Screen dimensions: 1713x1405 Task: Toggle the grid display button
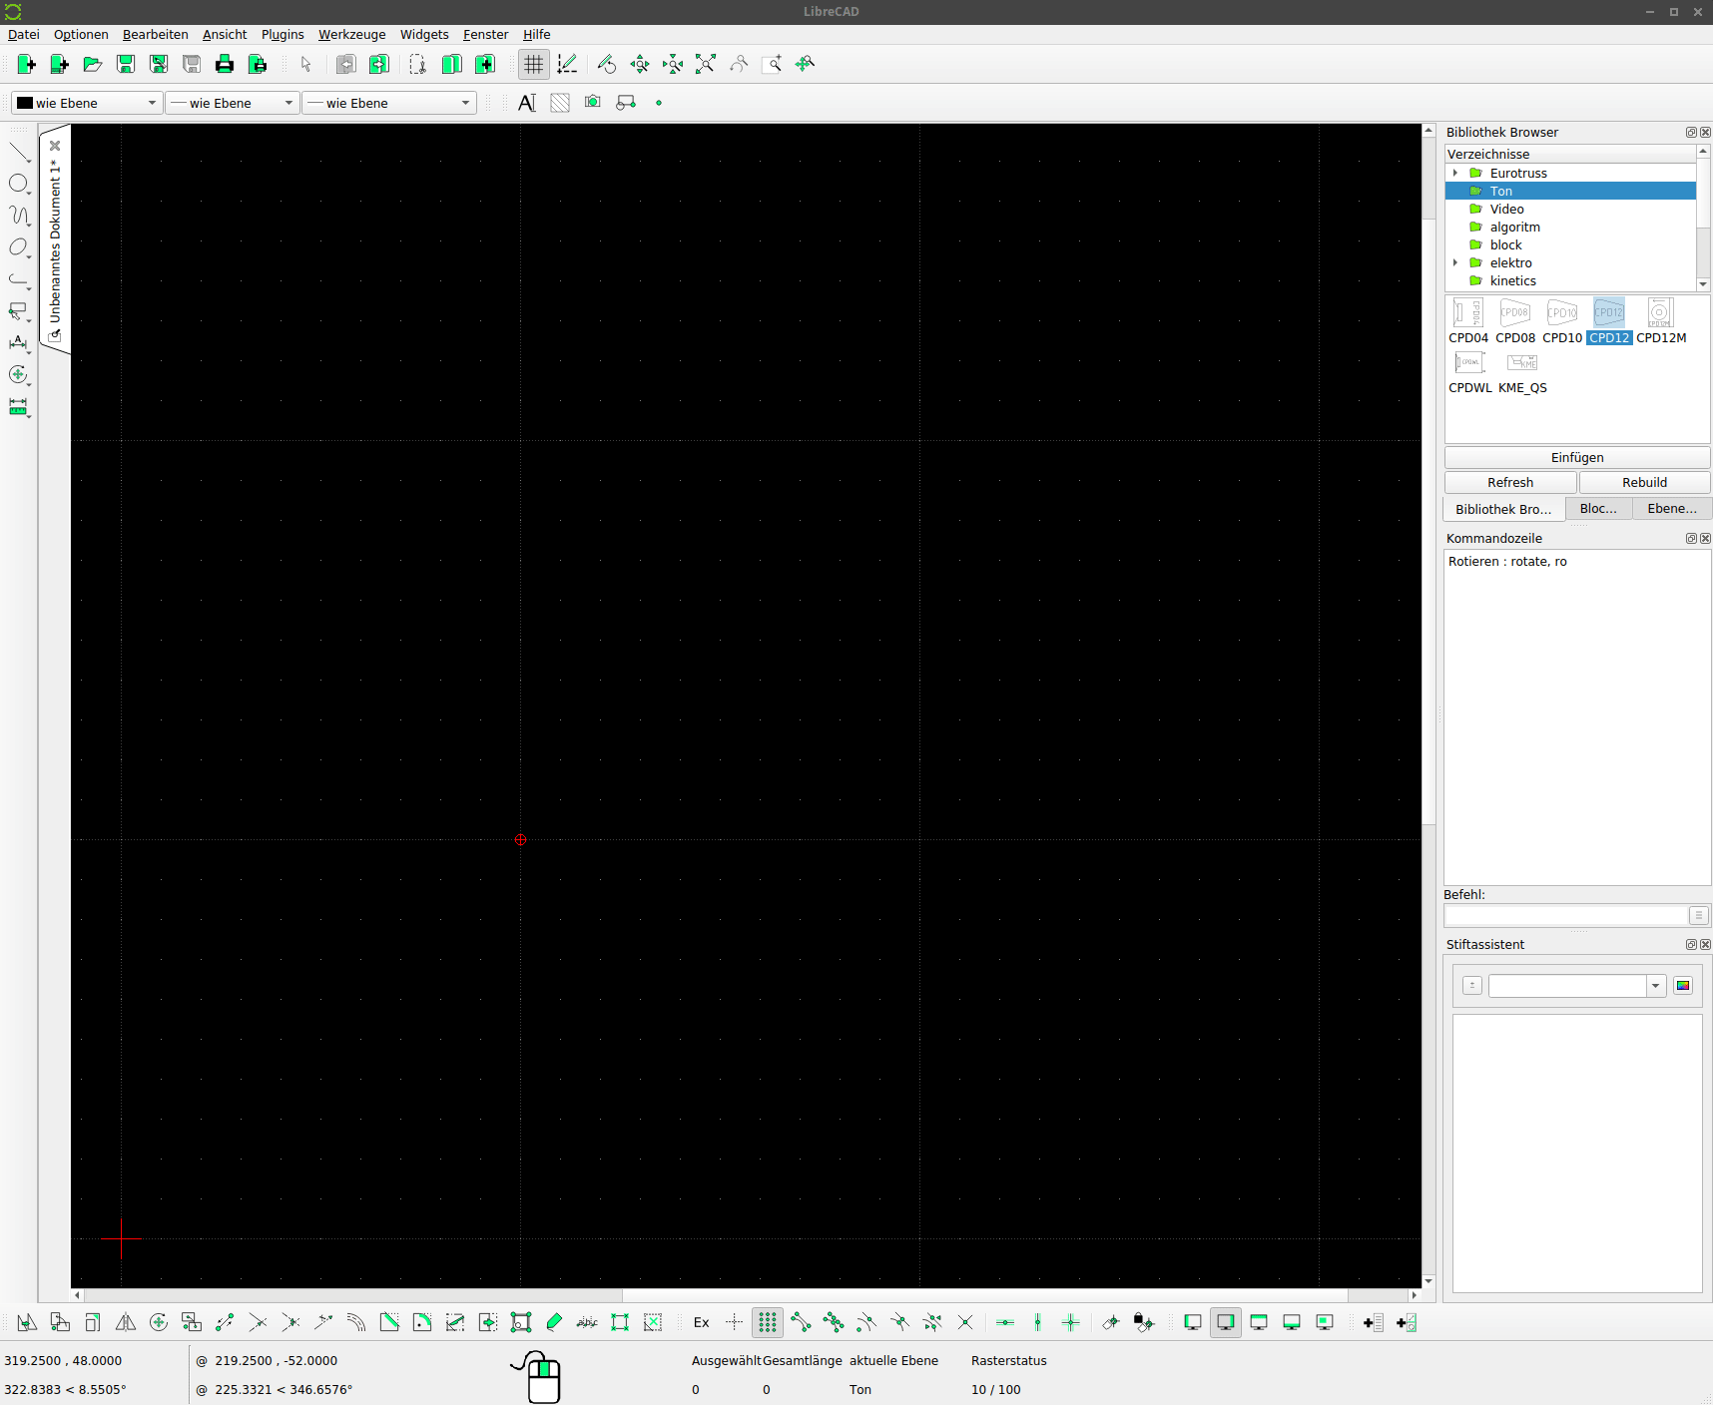click(534, 64)
